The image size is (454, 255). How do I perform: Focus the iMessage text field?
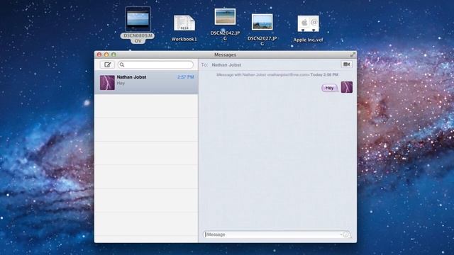pyautogui.click(x=277, y=234)
